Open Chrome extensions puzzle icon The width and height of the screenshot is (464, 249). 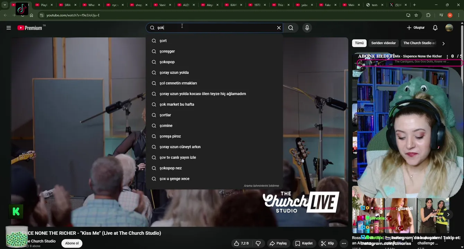[x=428, y=15]
